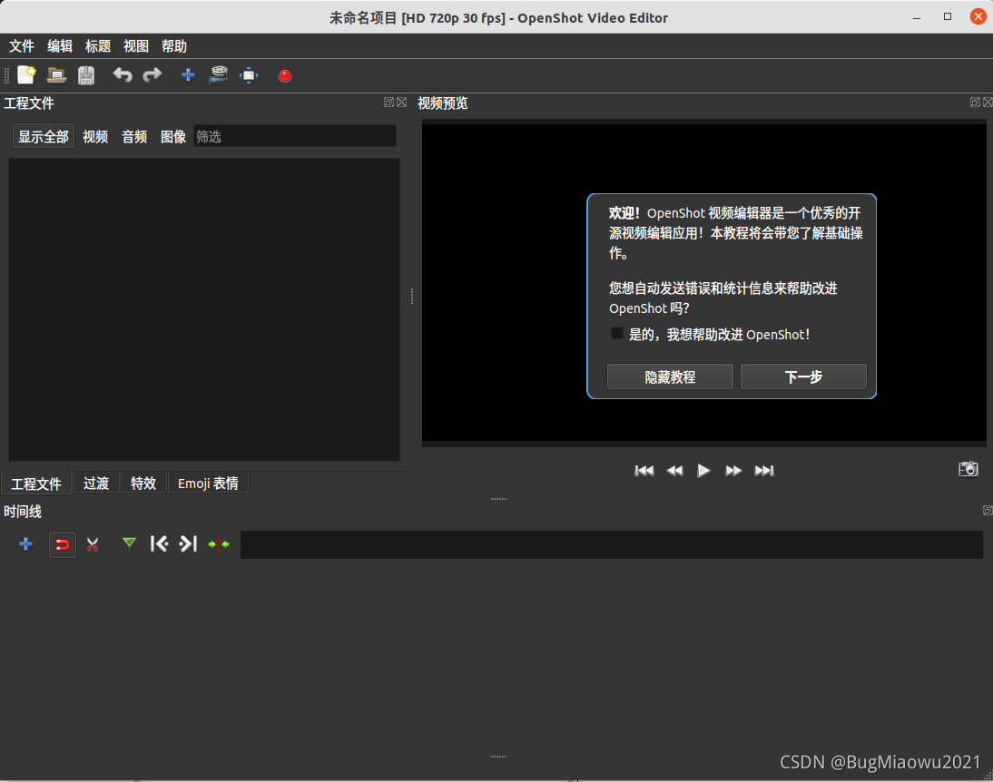Image resolution: width=993 pixels, height=782 pixels.
Task: Save current frame with the camera icon
Action: 968,469
